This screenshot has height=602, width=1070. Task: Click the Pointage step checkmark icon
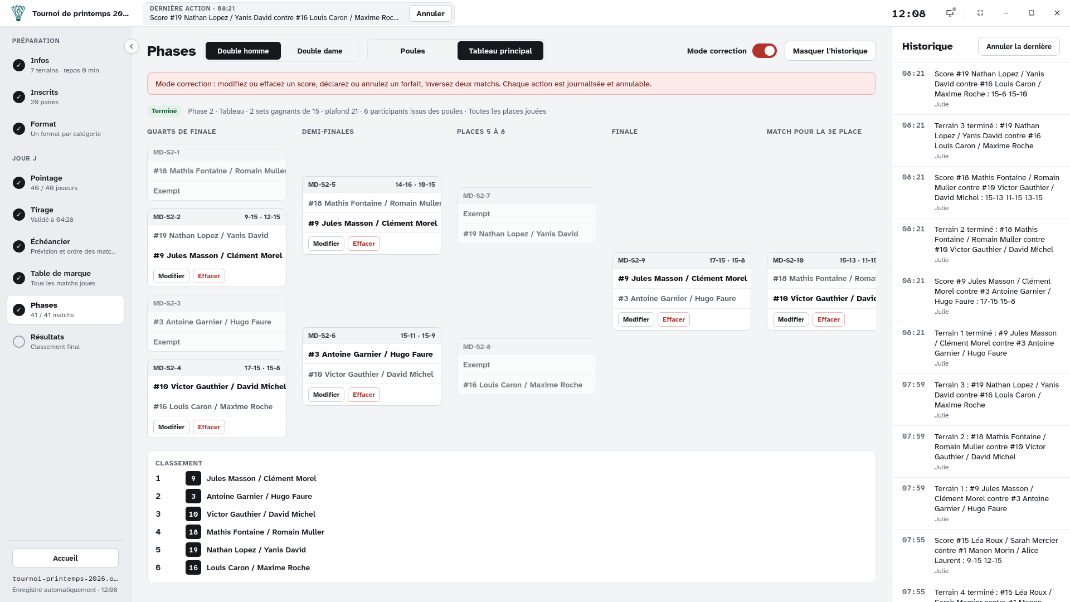click(19, 183)
